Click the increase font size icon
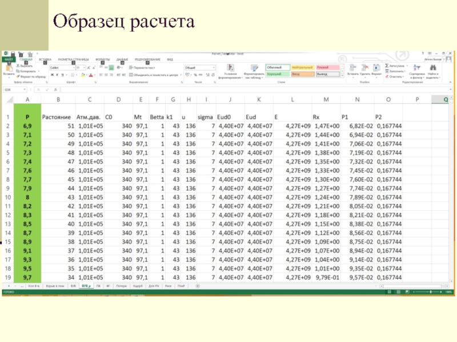 [89, 68]
